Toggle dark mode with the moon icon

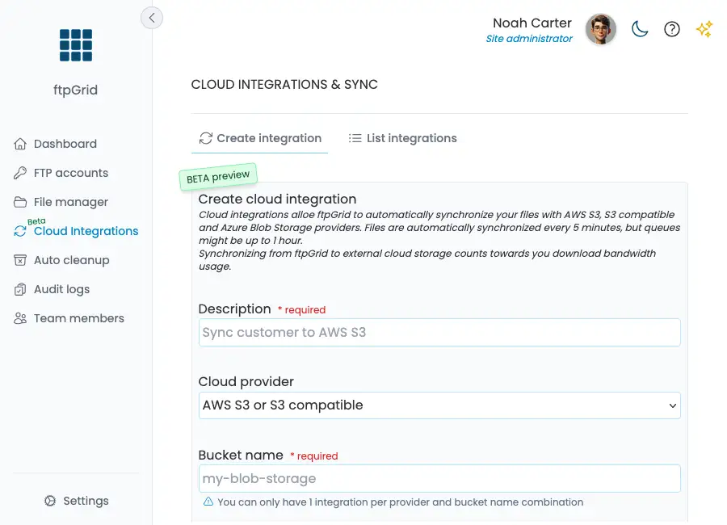(640, 29)
